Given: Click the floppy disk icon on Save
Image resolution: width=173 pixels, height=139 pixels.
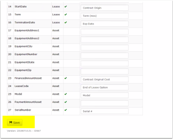Looking at the screenshot, I should click(x=11, y=122).
